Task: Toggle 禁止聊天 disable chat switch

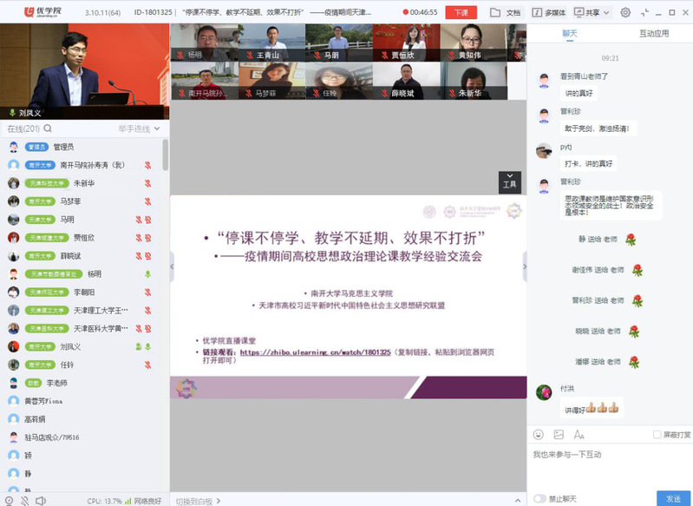Action: [539, 498]
